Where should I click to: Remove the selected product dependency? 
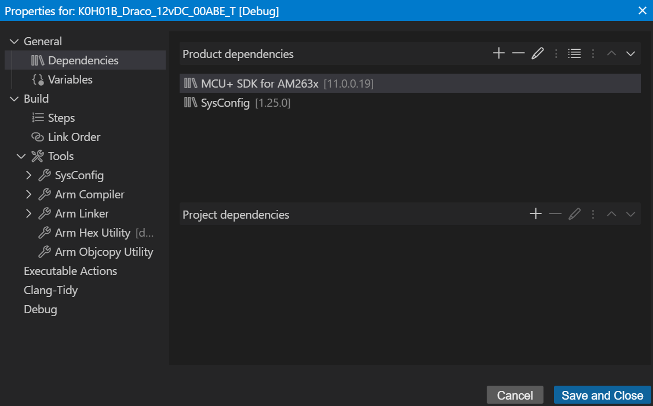point(519,54)
